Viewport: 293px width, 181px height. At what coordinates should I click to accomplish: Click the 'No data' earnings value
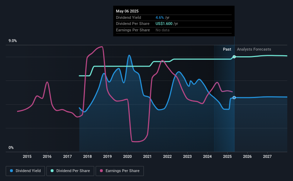tap(162, 30)
